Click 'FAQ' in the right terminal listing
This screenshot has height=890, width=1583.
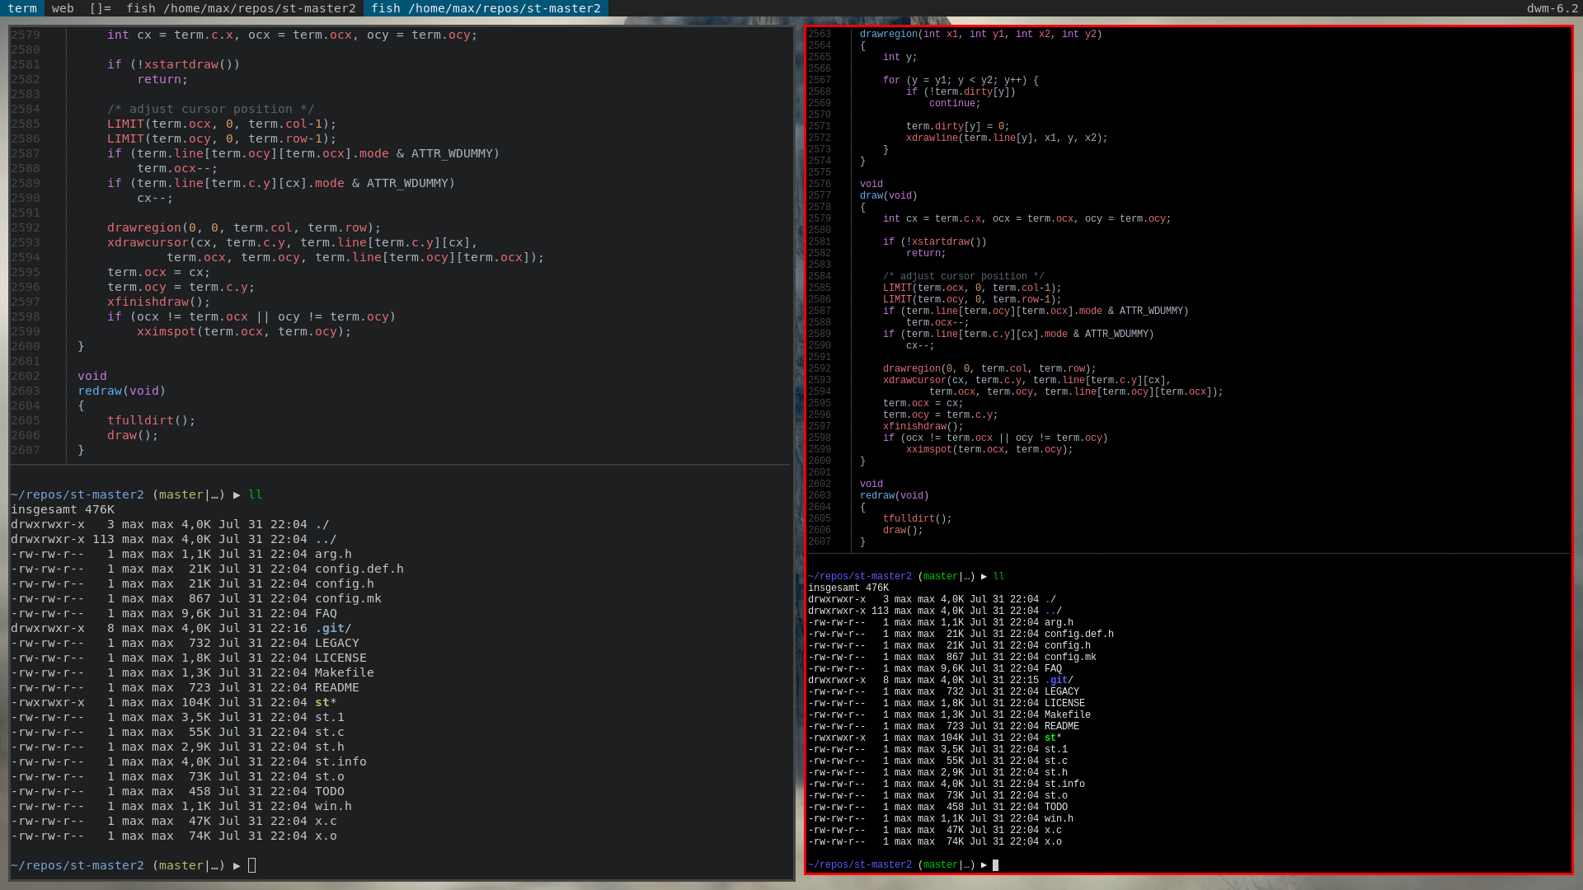(1053, 668)
